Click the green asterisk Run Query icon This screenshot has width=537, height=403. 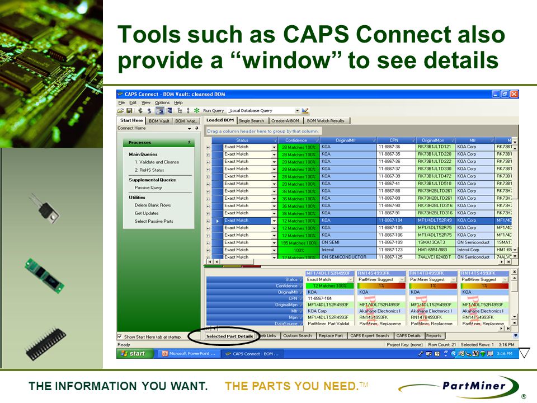point(196,111)
